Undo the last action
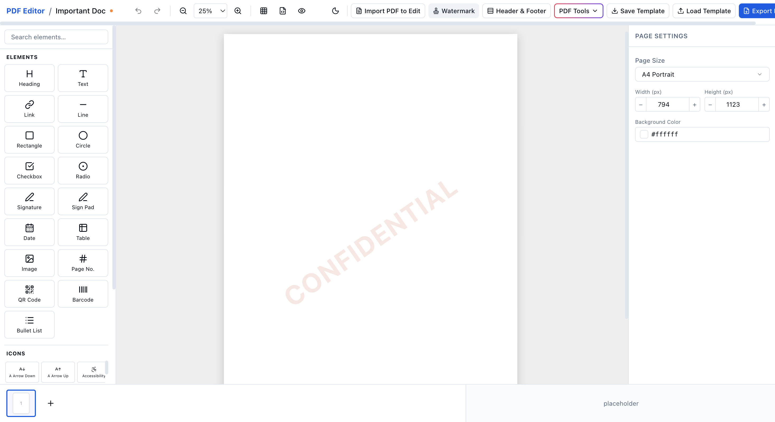 pos(138,11)
